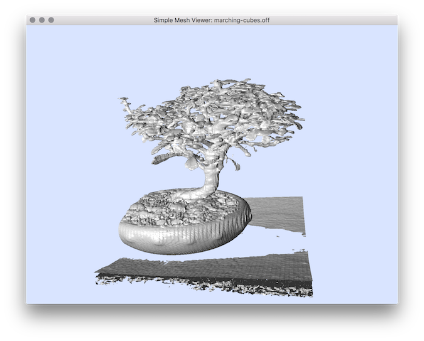
Task: Click the topmost leaves of the bonsai
Action: tap(217, 83)
